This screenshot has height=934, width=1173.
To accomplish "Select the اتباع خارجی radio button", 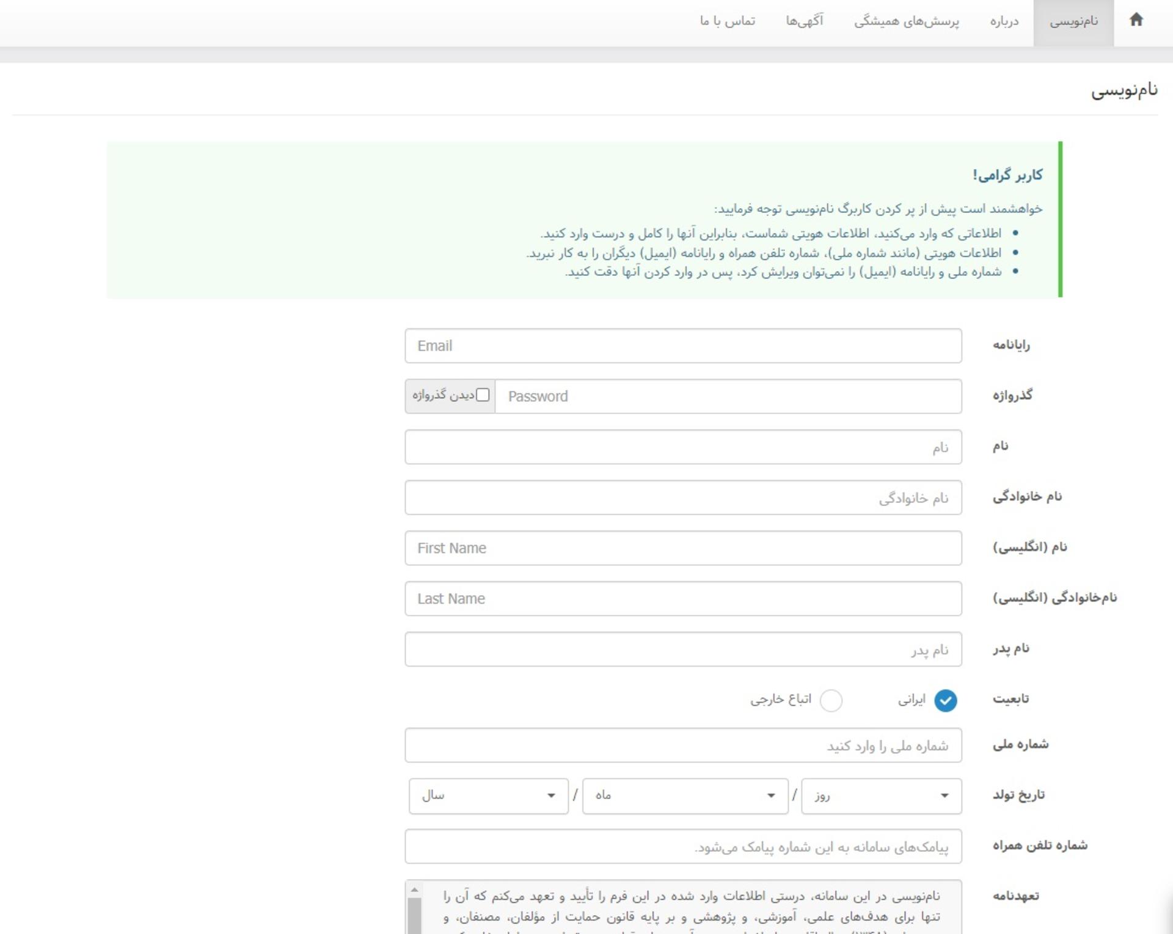I will (831, 701).
